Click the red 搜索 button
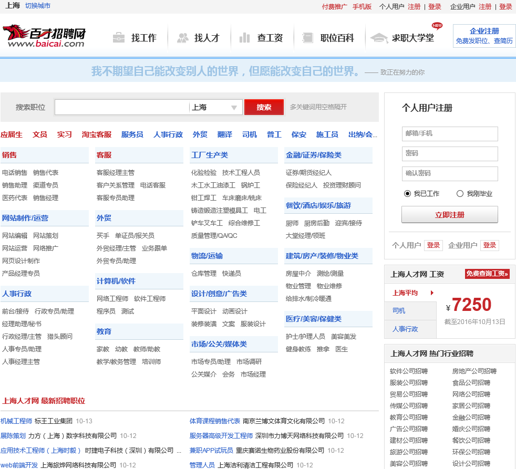516x469 pixels. (x=264, y=107)
